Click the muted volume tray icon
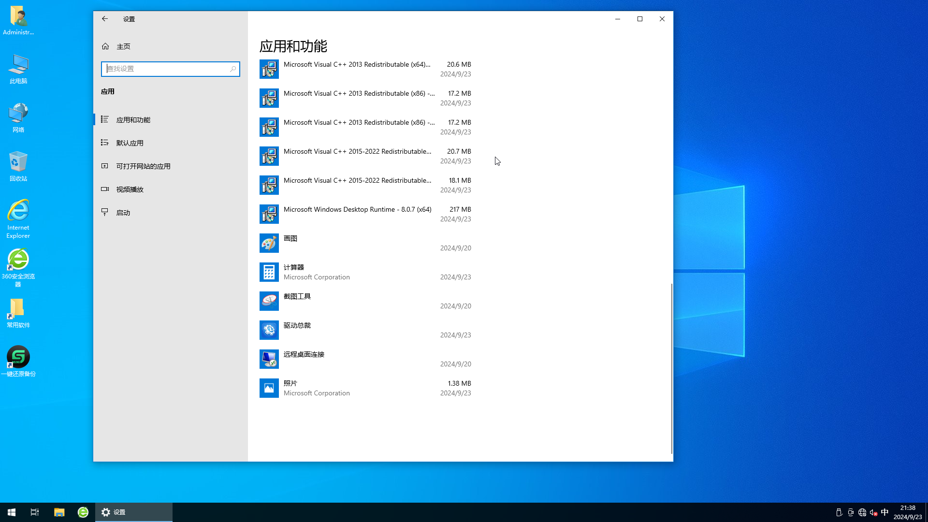Viewport: 928px width, 522px height. [873, 512]
